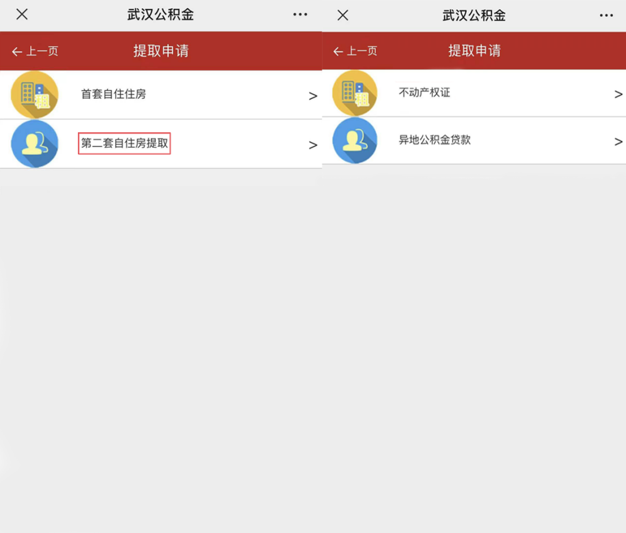Screen dimensions: 626x533
Task: Click the person icon beside 异地公积金贷款
Action: tap(354, 140)
